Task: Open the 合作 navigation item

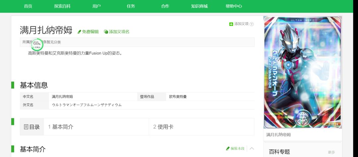Action: click(x=165, y=6)
